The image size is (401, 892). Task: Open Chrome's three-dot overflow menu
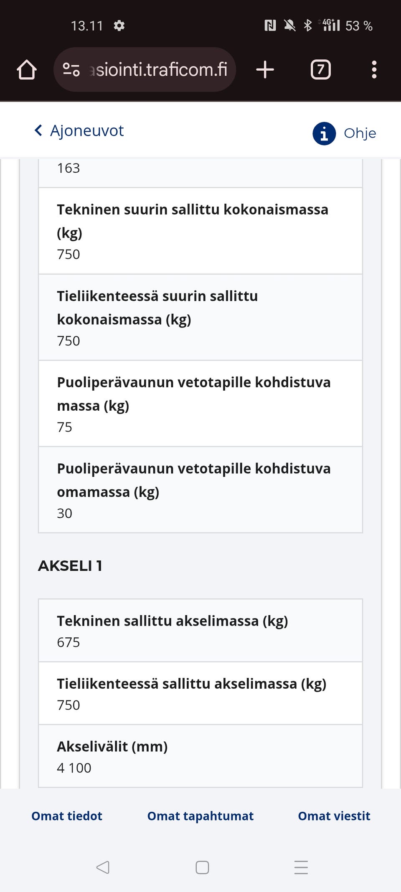374,69
